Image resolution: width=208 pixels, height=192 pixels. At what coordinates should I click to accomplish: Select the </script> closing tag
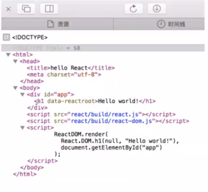(x=42, y=161)
